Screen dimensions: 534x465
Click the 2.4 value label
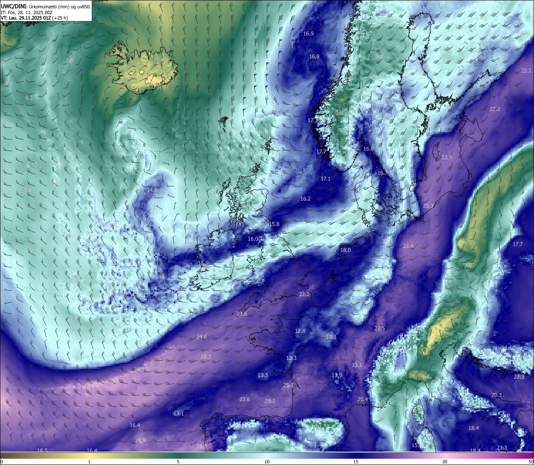coord(425,377)
